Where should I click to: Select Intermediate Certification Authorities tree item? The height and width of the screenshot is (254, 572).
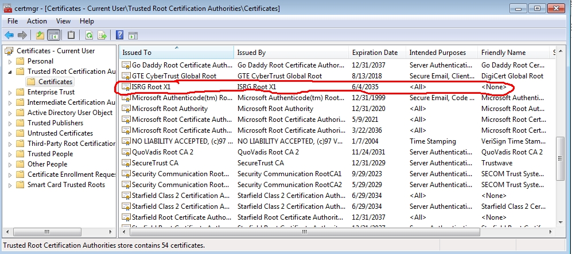tap(71, 102)
